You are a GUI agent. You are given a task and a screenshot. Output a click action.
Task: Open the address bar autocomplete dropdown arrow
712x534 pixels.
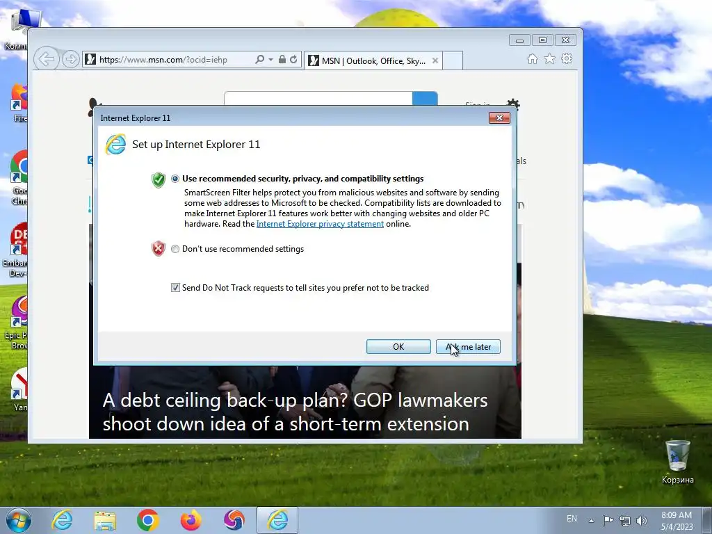point(270,60)
